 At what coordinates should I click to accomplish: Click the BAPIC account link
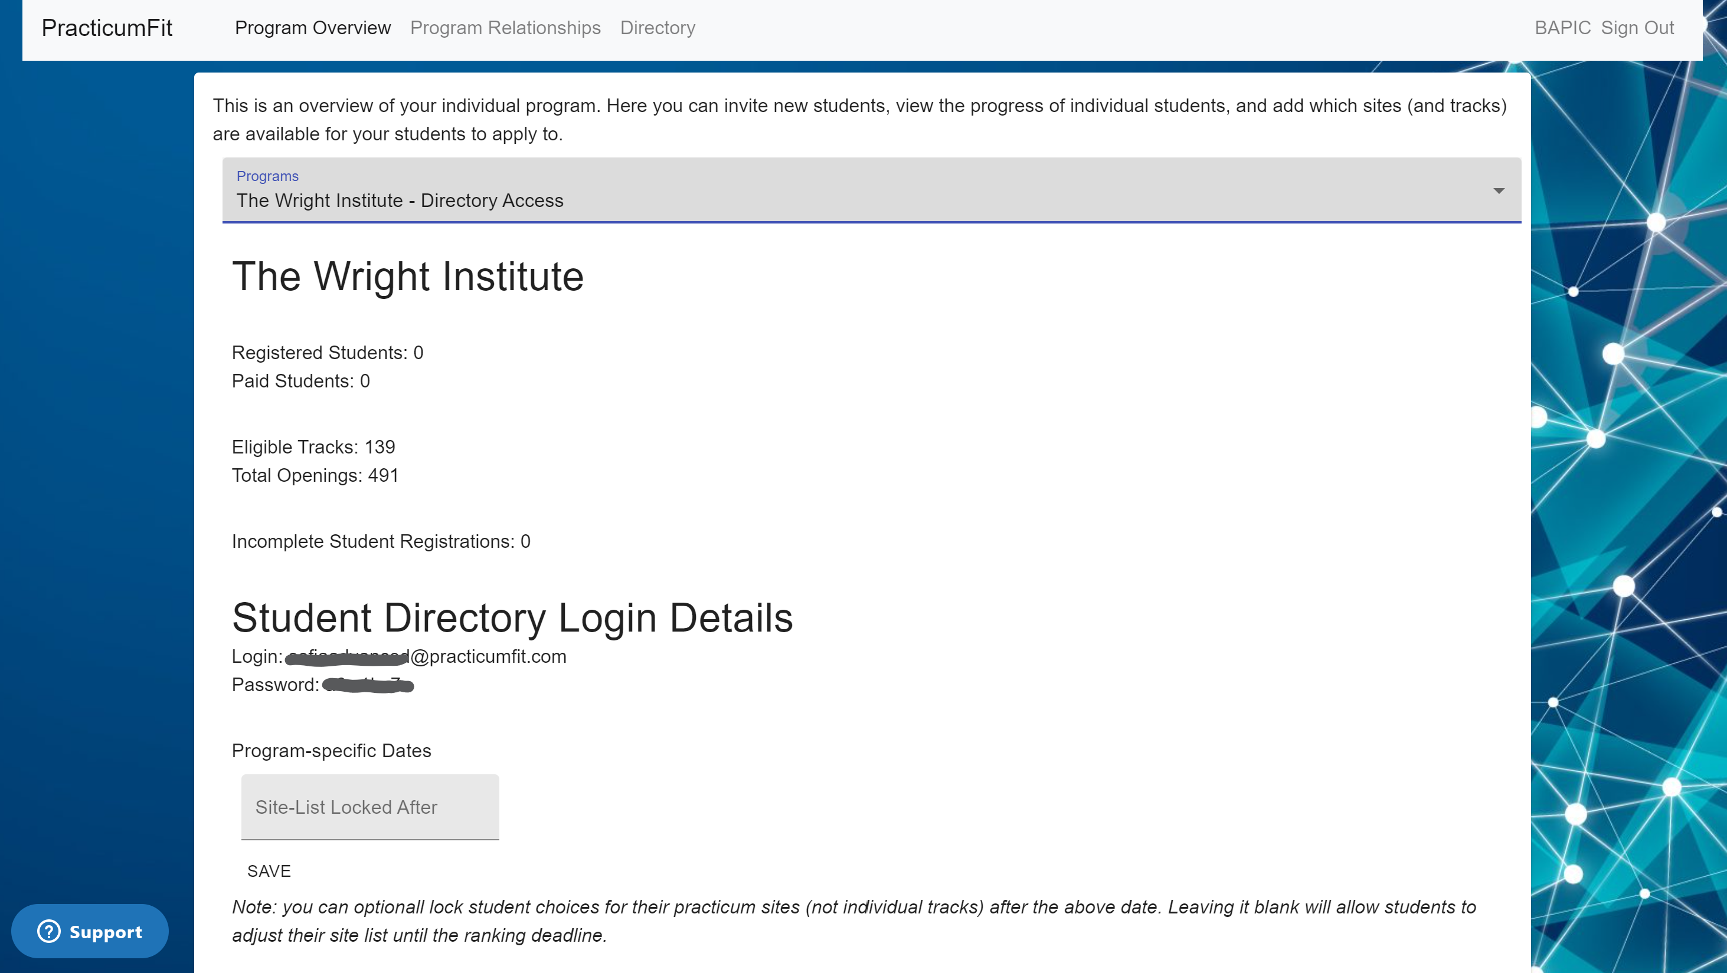click(1562, 28)
